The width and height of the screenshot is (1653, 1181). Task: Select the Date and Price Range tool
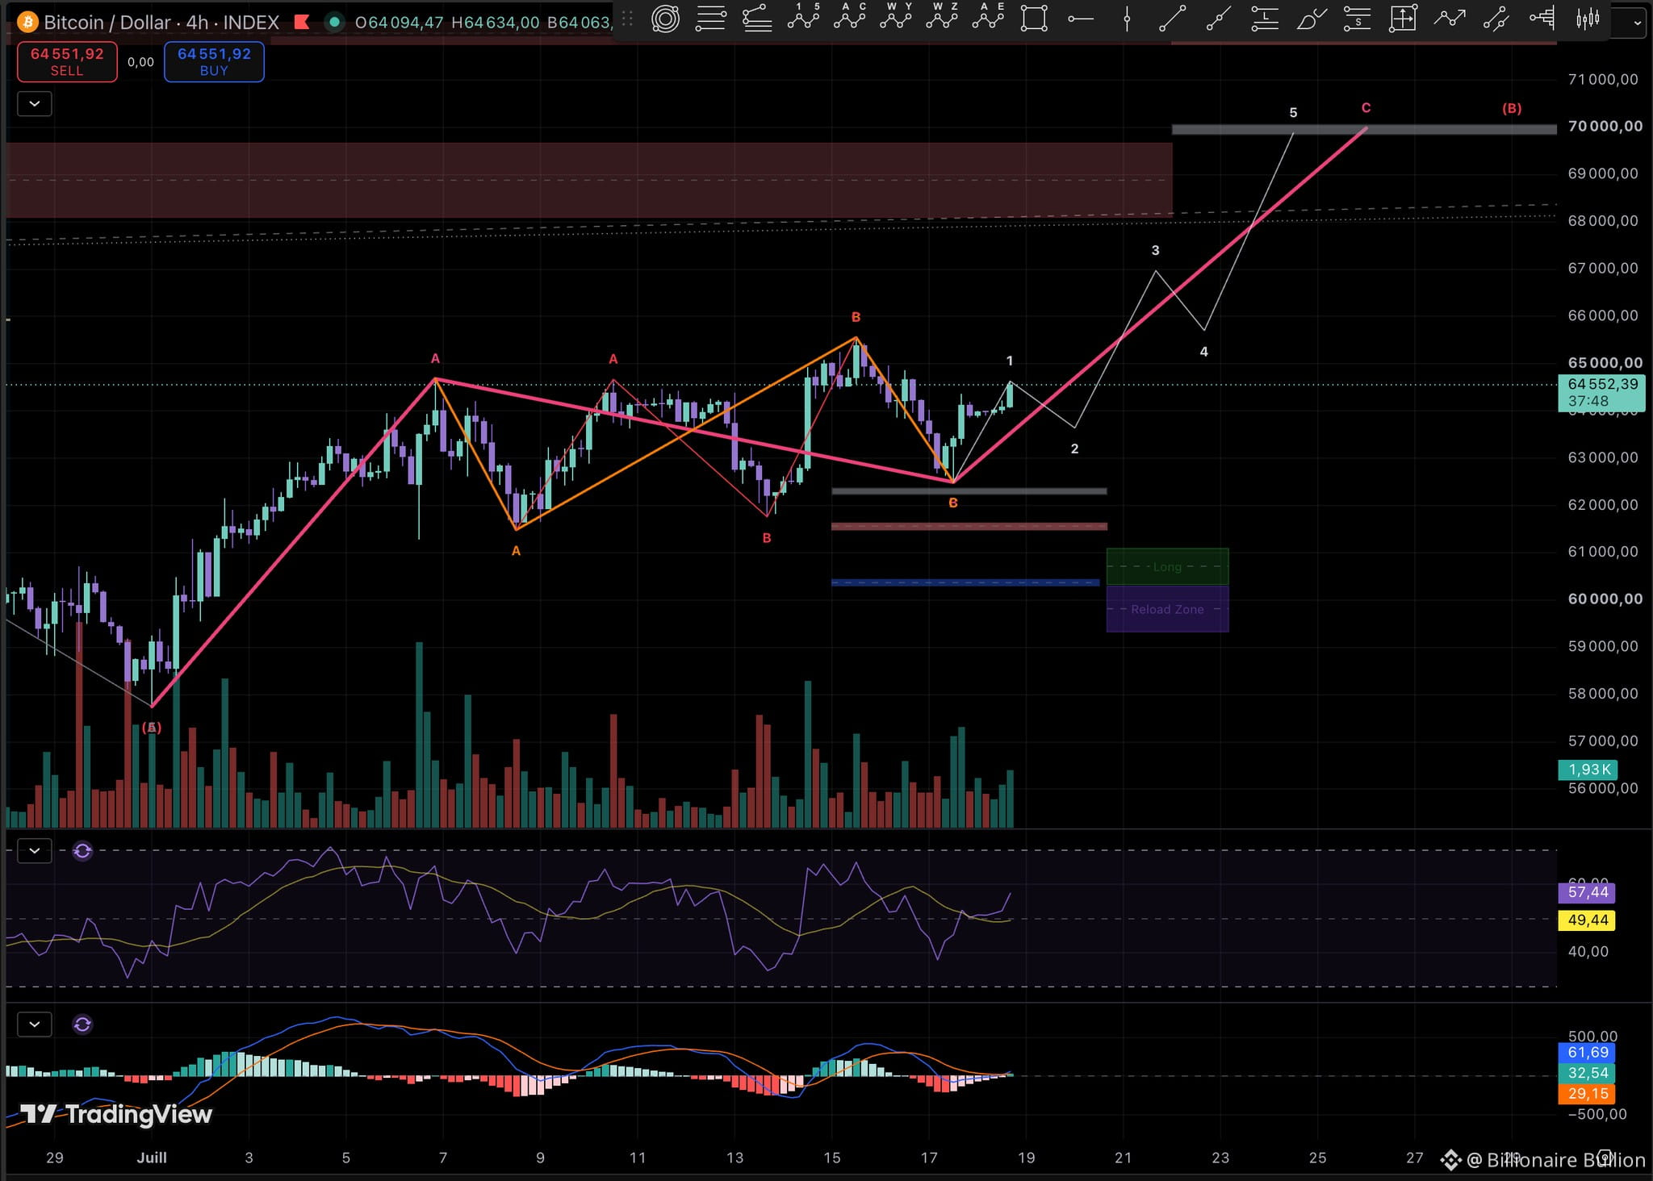tap(1403, 18)
